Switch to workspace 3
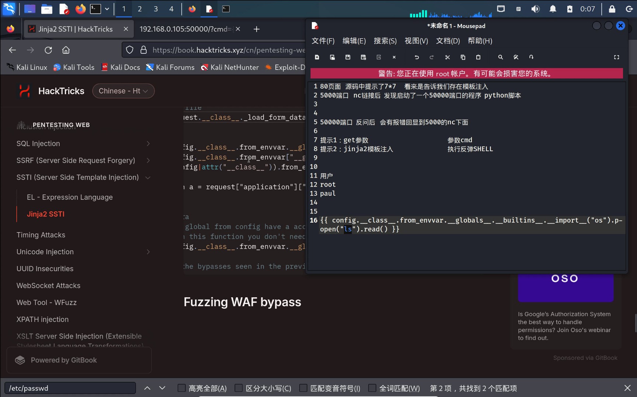The image size is (637, 397). [156, 9]
